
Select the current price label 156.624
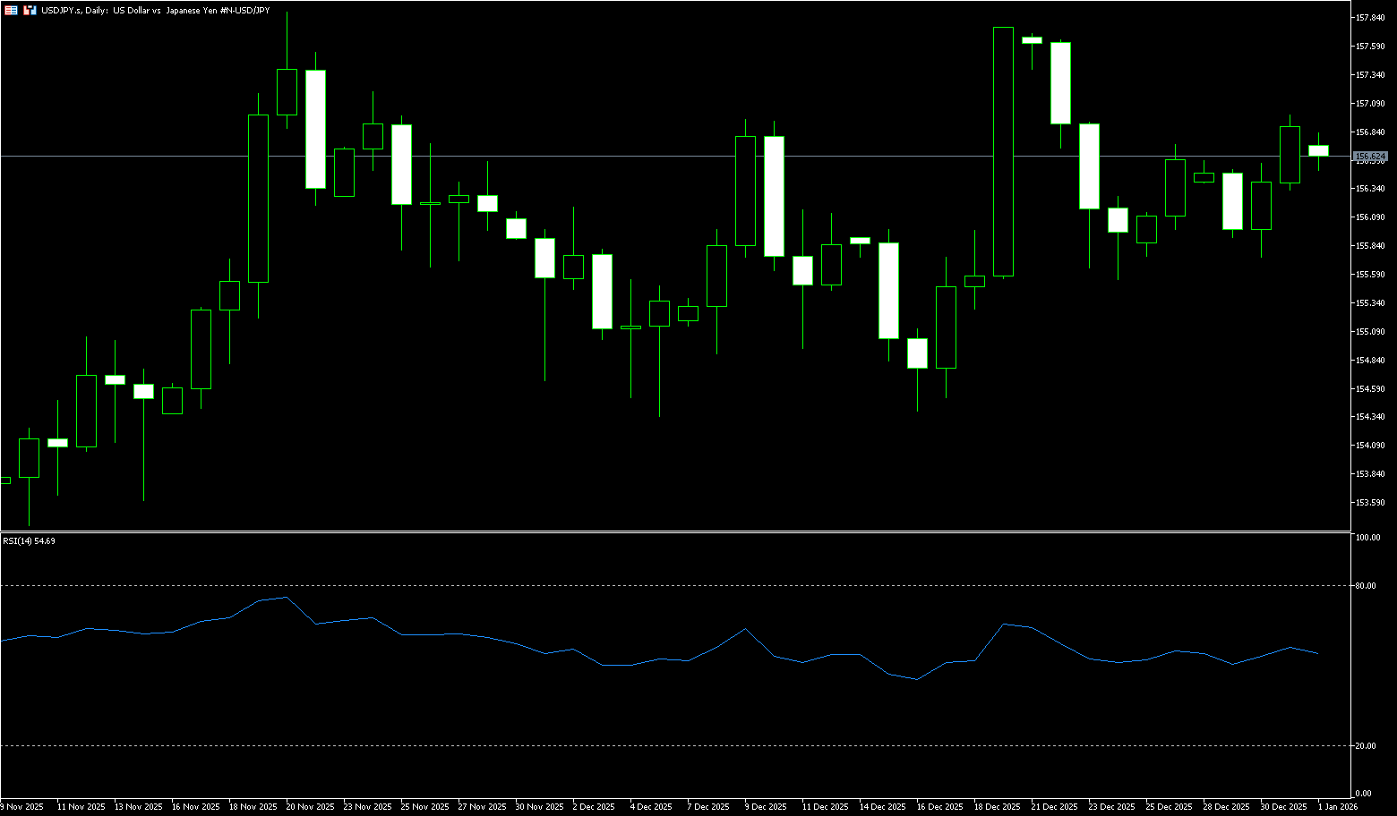[x=1370, y=157]
